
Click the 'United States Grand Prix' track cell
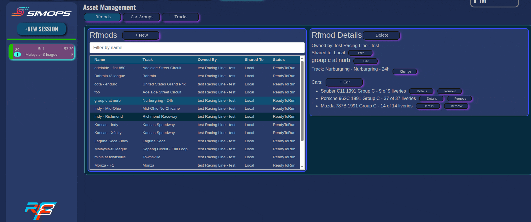point(164,84)
